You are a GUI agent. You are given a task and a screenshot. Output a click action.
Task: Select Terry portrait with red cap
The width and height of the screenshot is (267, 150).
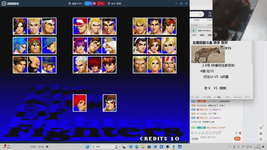coord(80,26)
